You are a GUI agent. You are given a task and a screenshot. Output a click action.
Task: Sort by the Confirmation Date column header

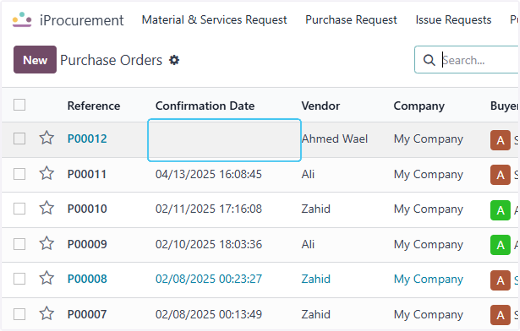point(205,106)
